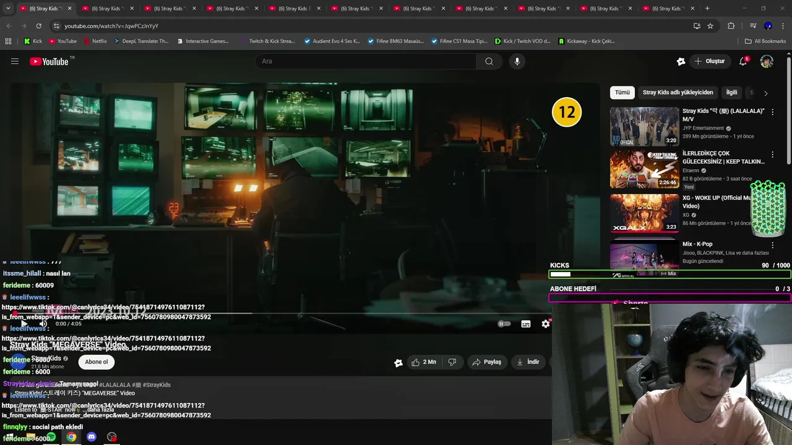Click the address bar URL
792x445 pixels.
(x=111, y=26)
